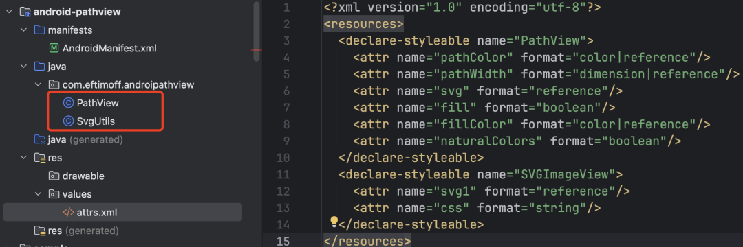Click the drawable folder icon
Viewport: 743px width, 247px height.
[54, 176]
